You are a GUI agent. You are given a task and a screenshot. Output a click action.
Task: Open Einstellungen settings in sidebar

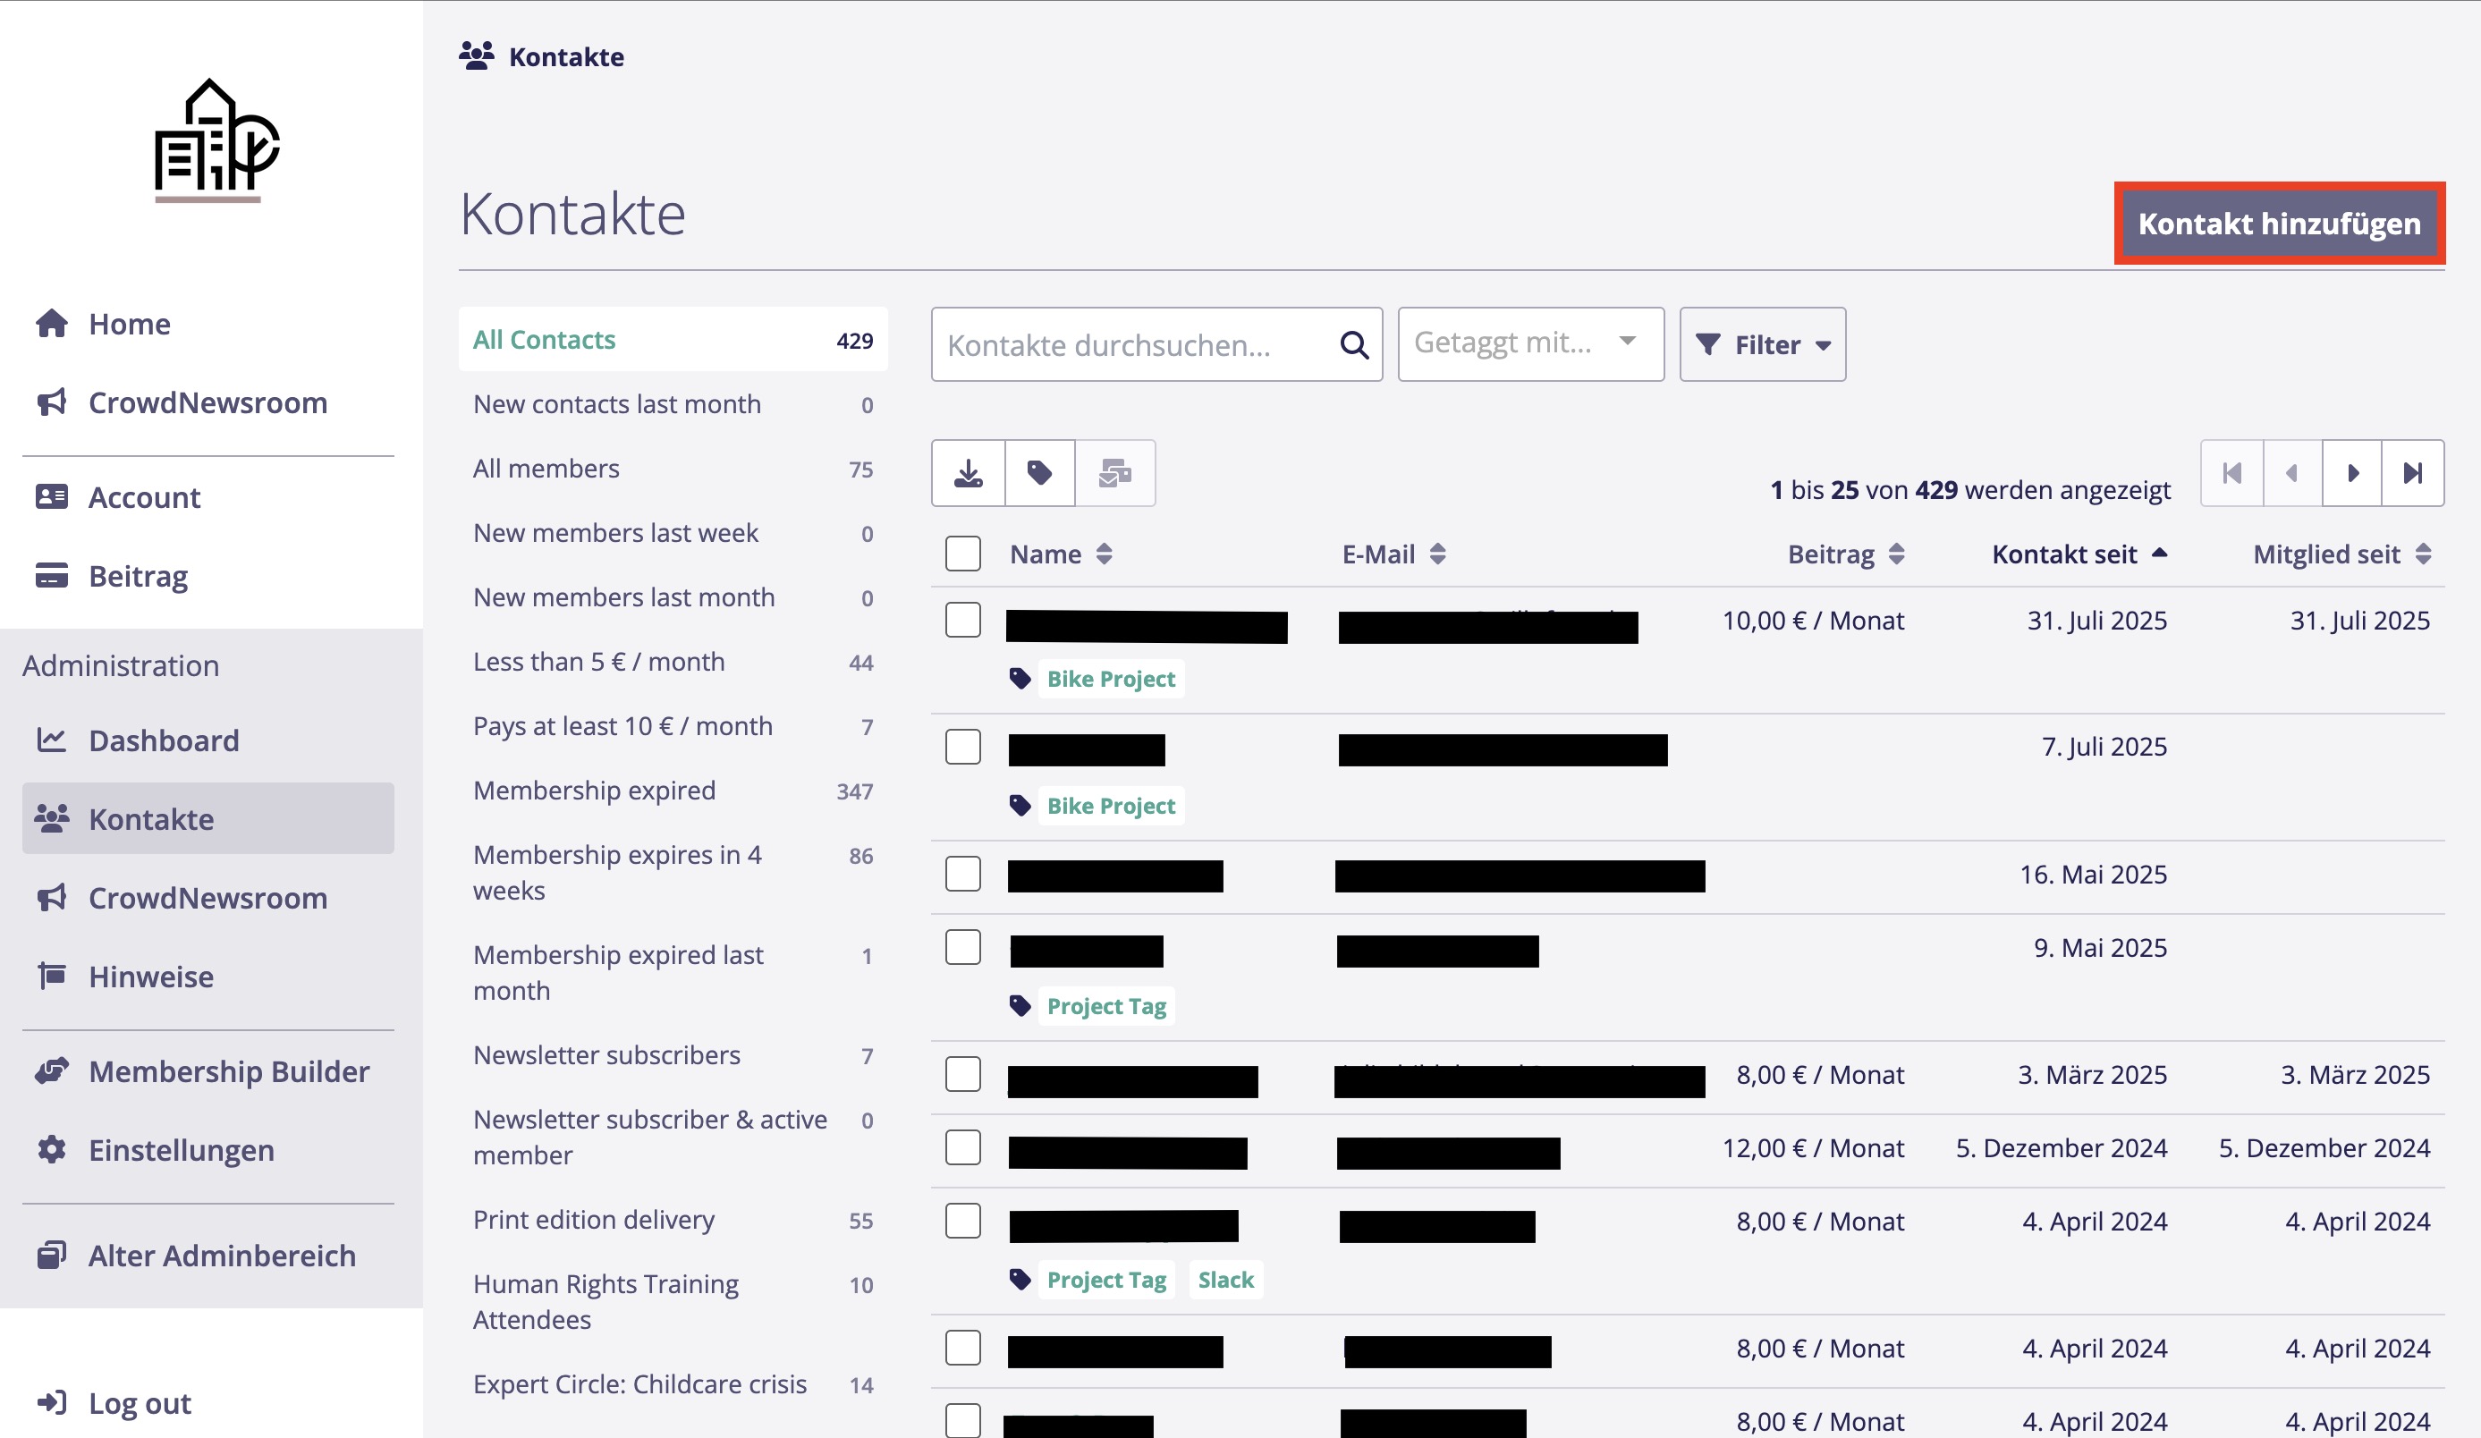coord(182,1150)
